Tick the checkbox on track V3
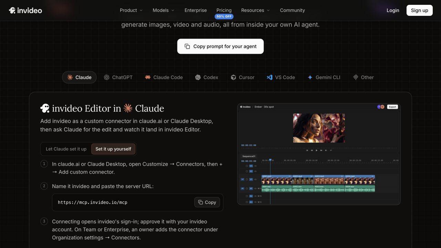 click(x=247, y=166)
